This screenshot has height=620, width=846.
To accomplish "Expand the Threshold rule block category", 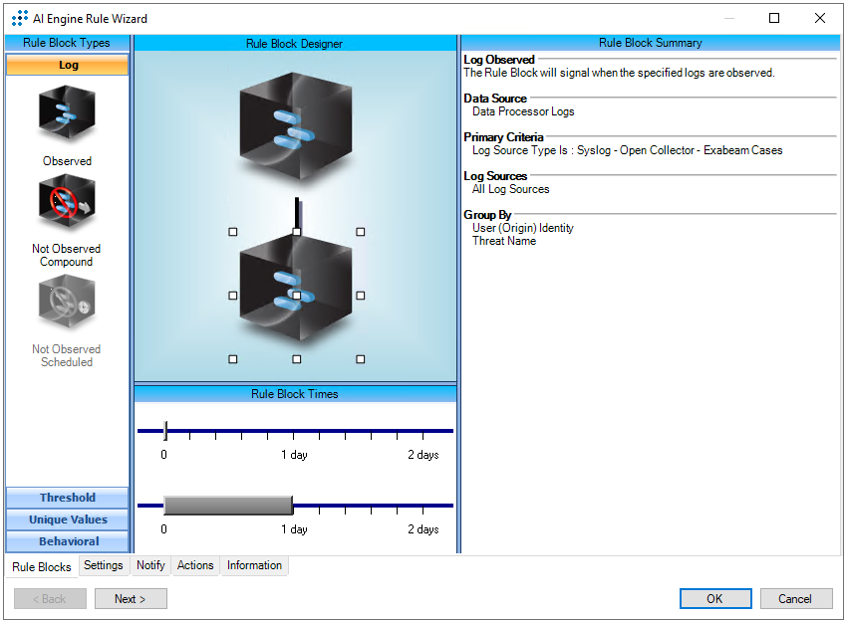I will 68,498.
